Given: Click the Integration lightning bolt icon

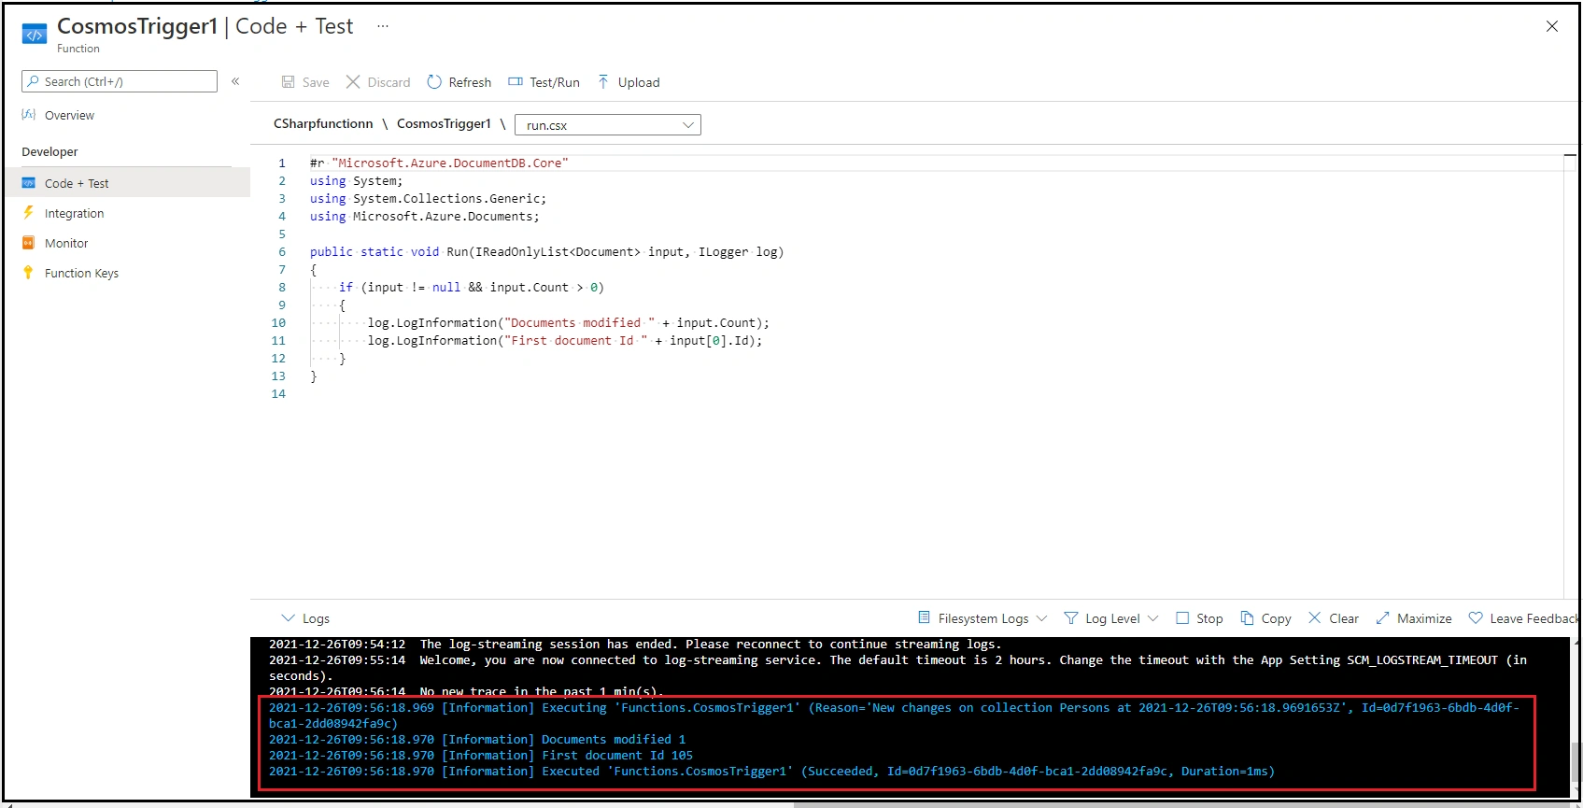Looking at the screenshot, I should pos(28,213).
